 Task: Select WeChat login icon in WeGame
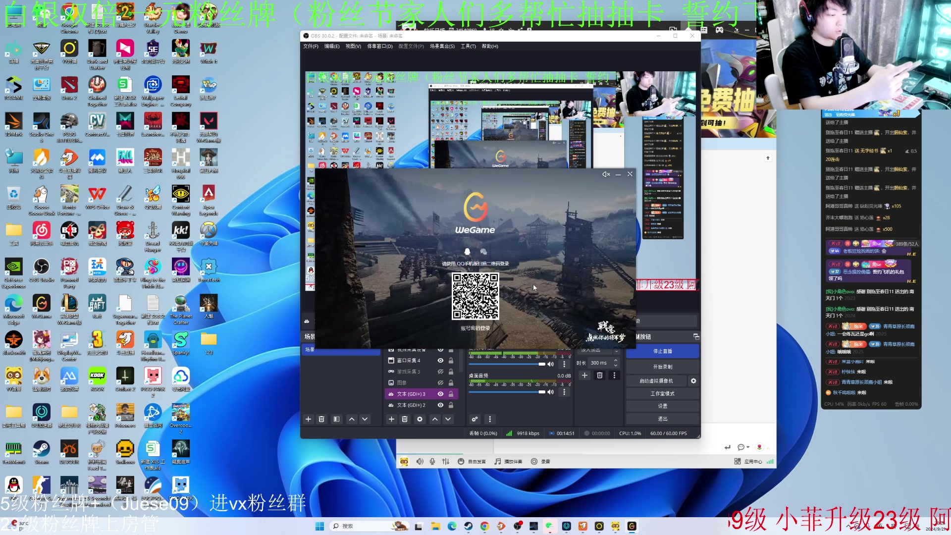click(483, 252)
